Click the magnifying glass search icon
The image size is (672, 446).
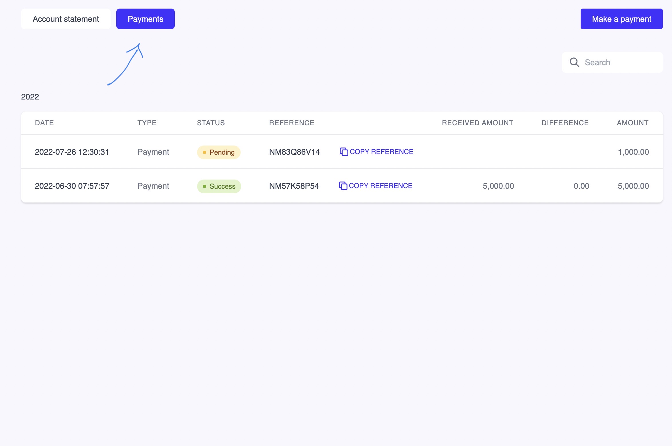pos(574,62)
